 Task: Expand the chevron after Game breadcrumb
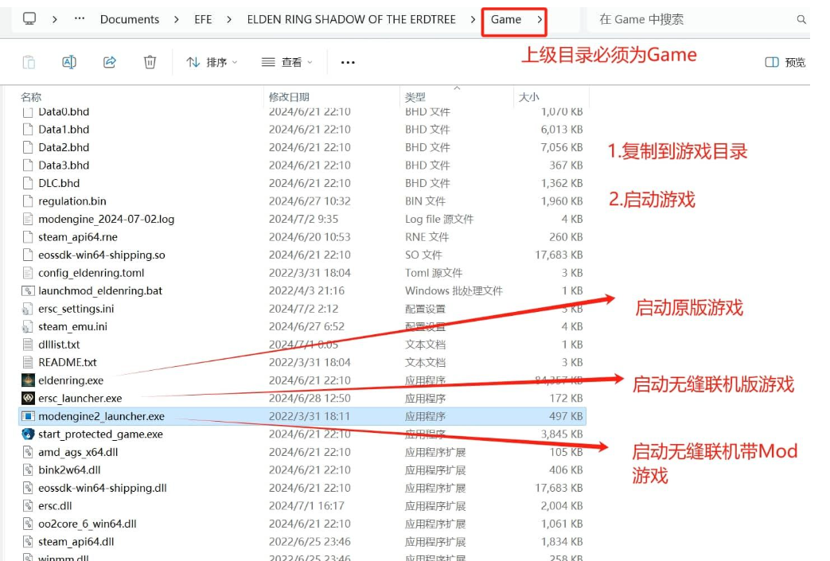point(540,20)
